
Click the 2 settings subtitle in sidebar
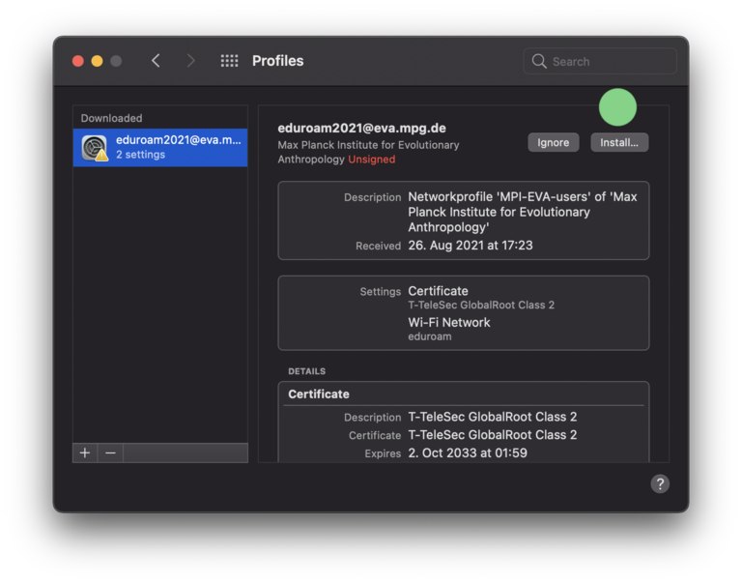click(140, 155)
